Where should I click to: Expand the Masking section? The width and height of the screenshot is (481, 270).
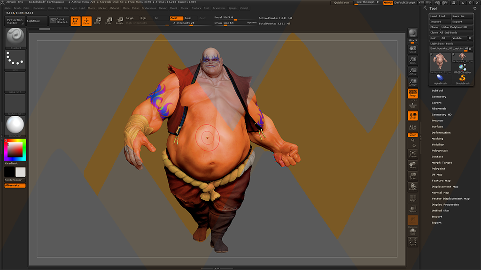click(437, 139)
